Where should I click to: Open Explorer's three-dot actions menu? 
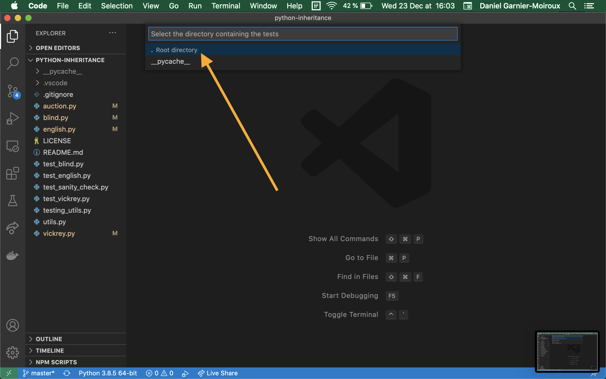tap(113, 33)
